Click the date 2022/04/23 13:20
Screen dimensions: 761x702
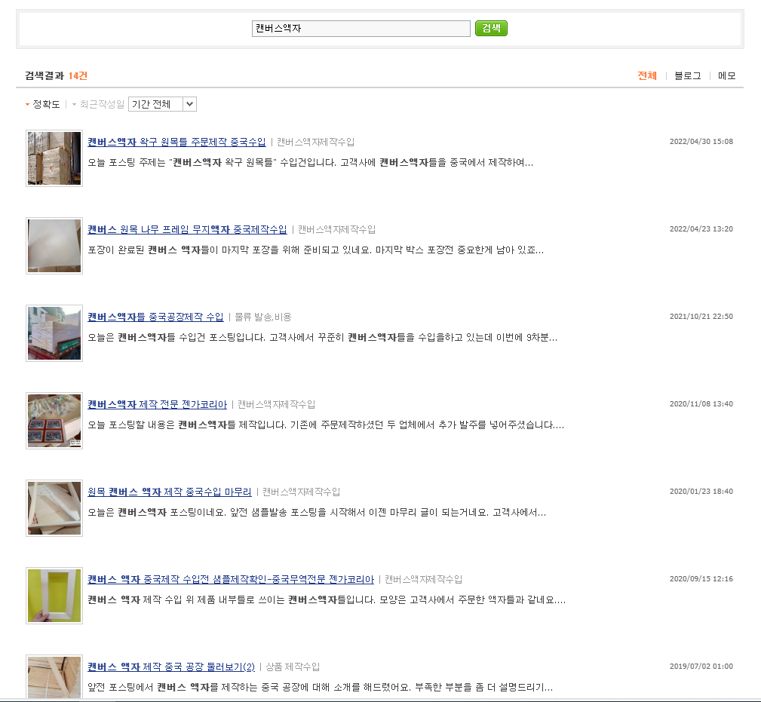click(x=701, y=229)
